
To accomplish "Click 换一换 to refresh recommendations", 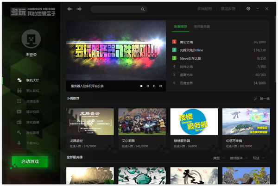I will [x=265, y=99].
